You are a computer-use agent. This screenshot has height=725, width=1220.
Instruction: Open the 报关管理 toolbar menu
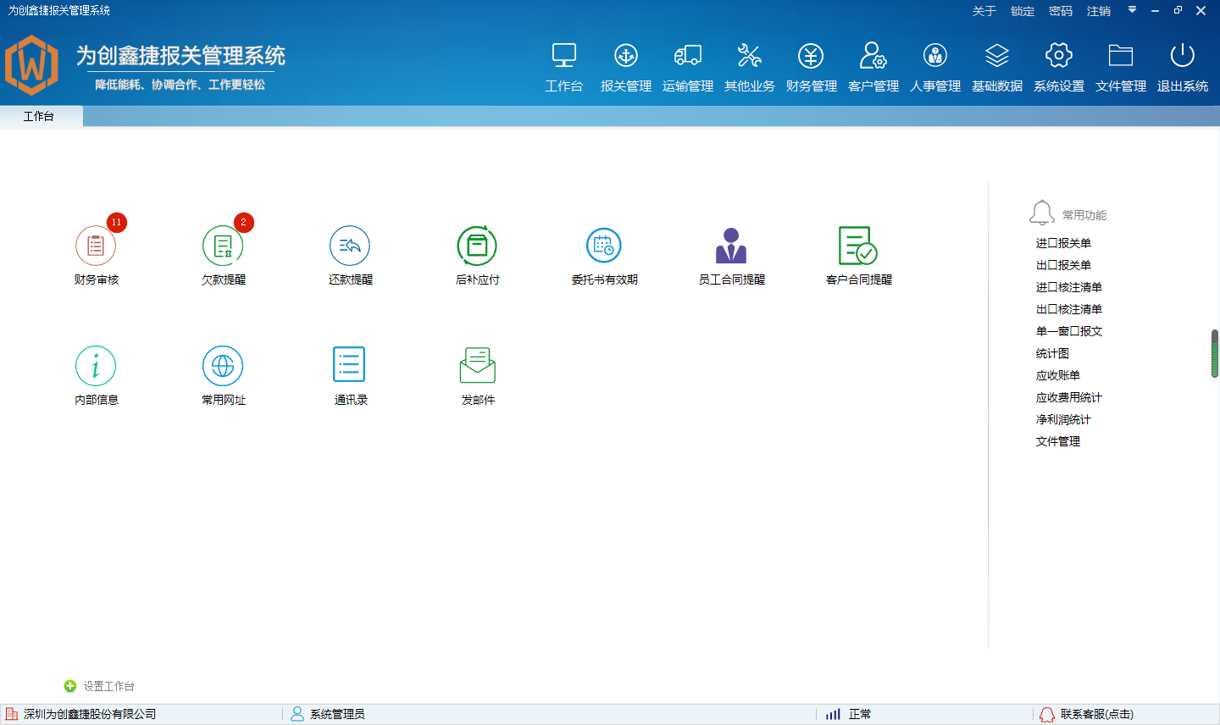626,67
